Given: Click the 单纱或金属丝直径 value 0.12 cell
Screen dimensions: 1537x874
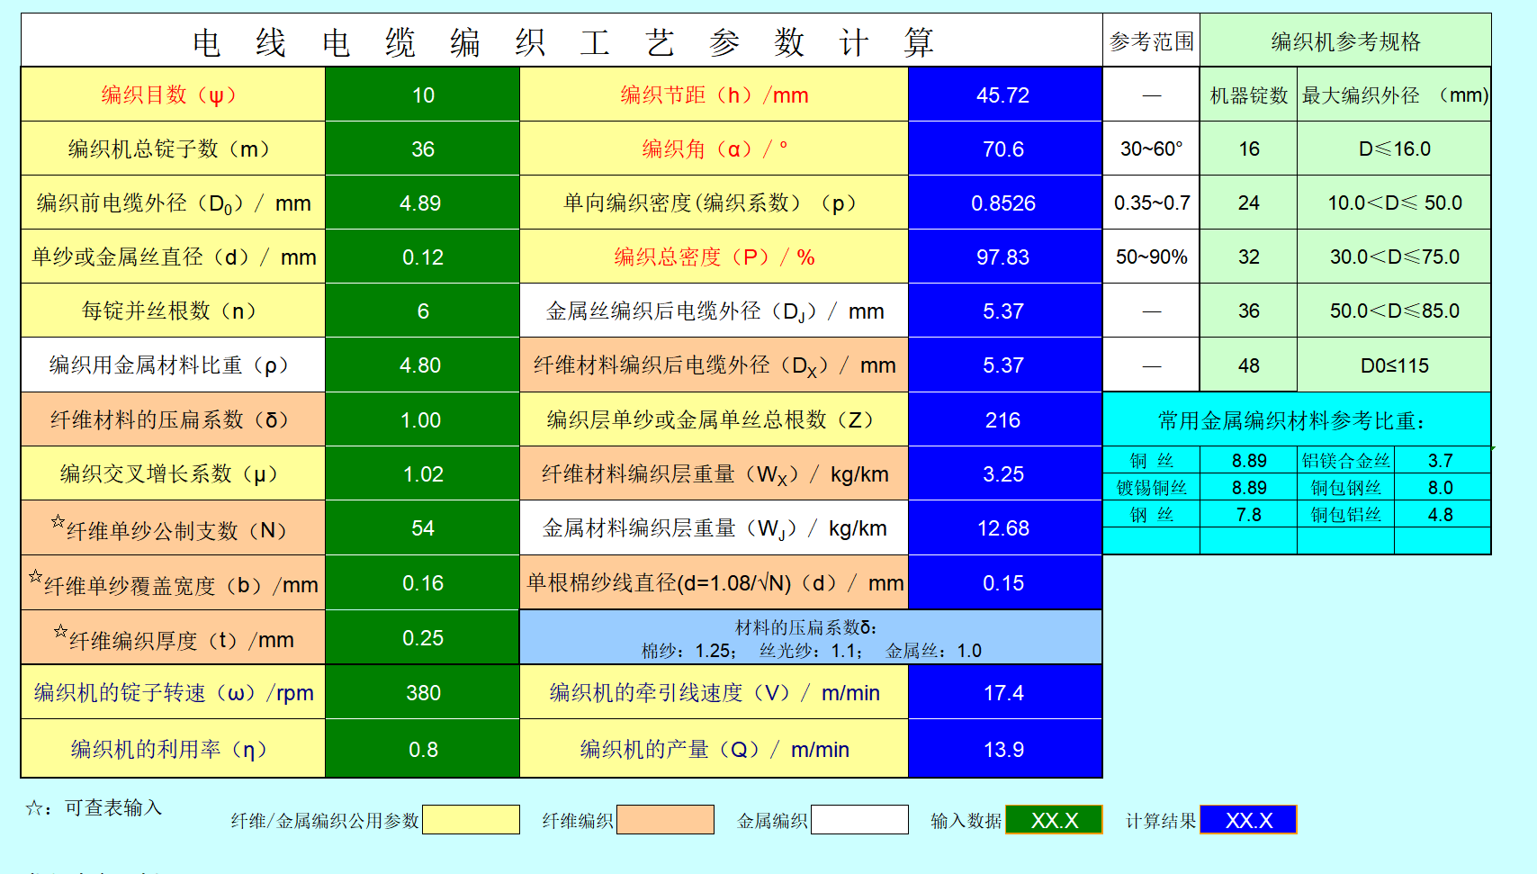Looking at the screenshot, I should [x=422, y=257].
